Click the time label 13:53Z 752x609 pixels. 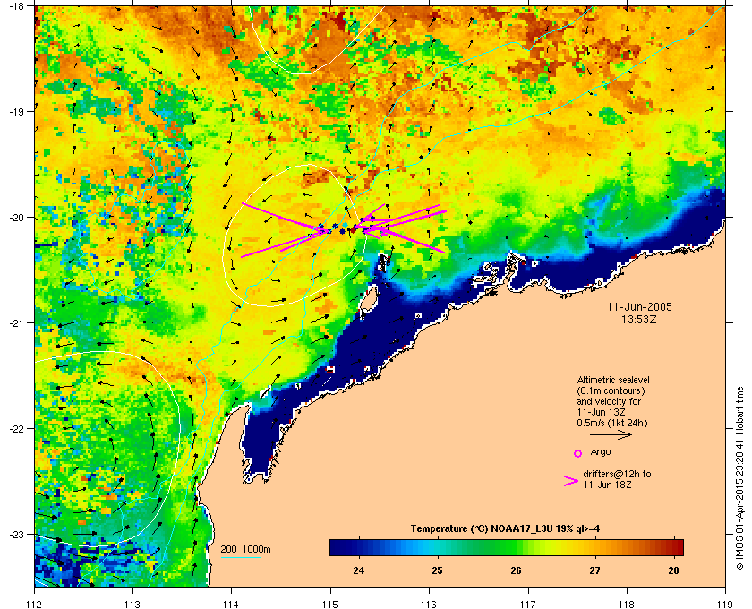pyautogui.click(x=639, y=319)
